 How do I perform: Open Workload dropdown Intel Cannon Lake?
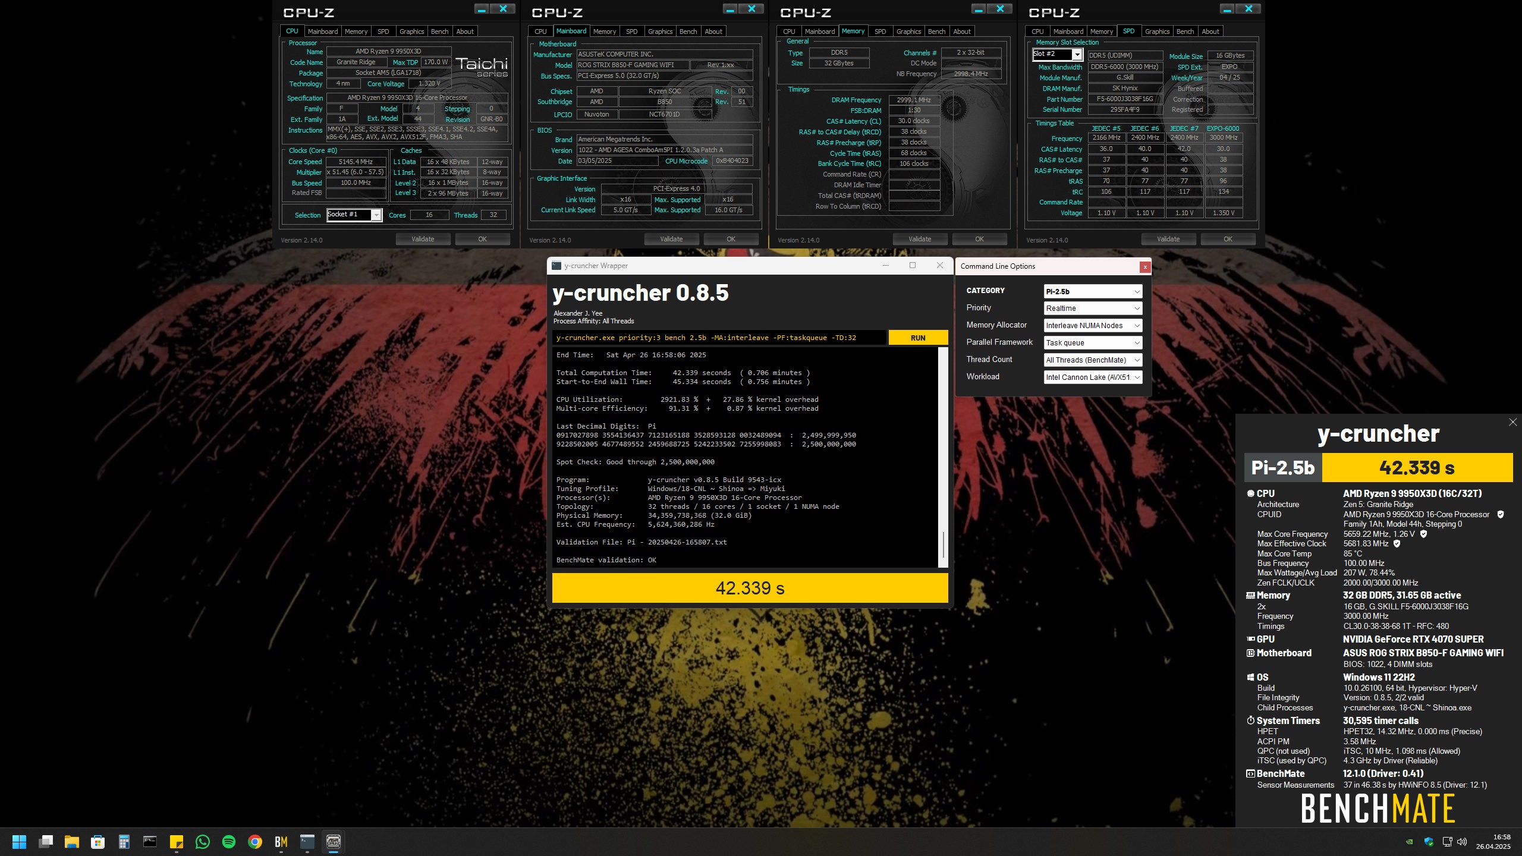click(1093, 377)
